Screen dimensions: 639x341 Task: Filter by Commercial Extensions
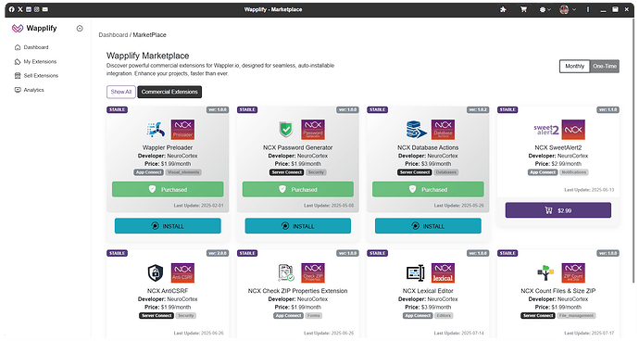(x=169, y=92)
